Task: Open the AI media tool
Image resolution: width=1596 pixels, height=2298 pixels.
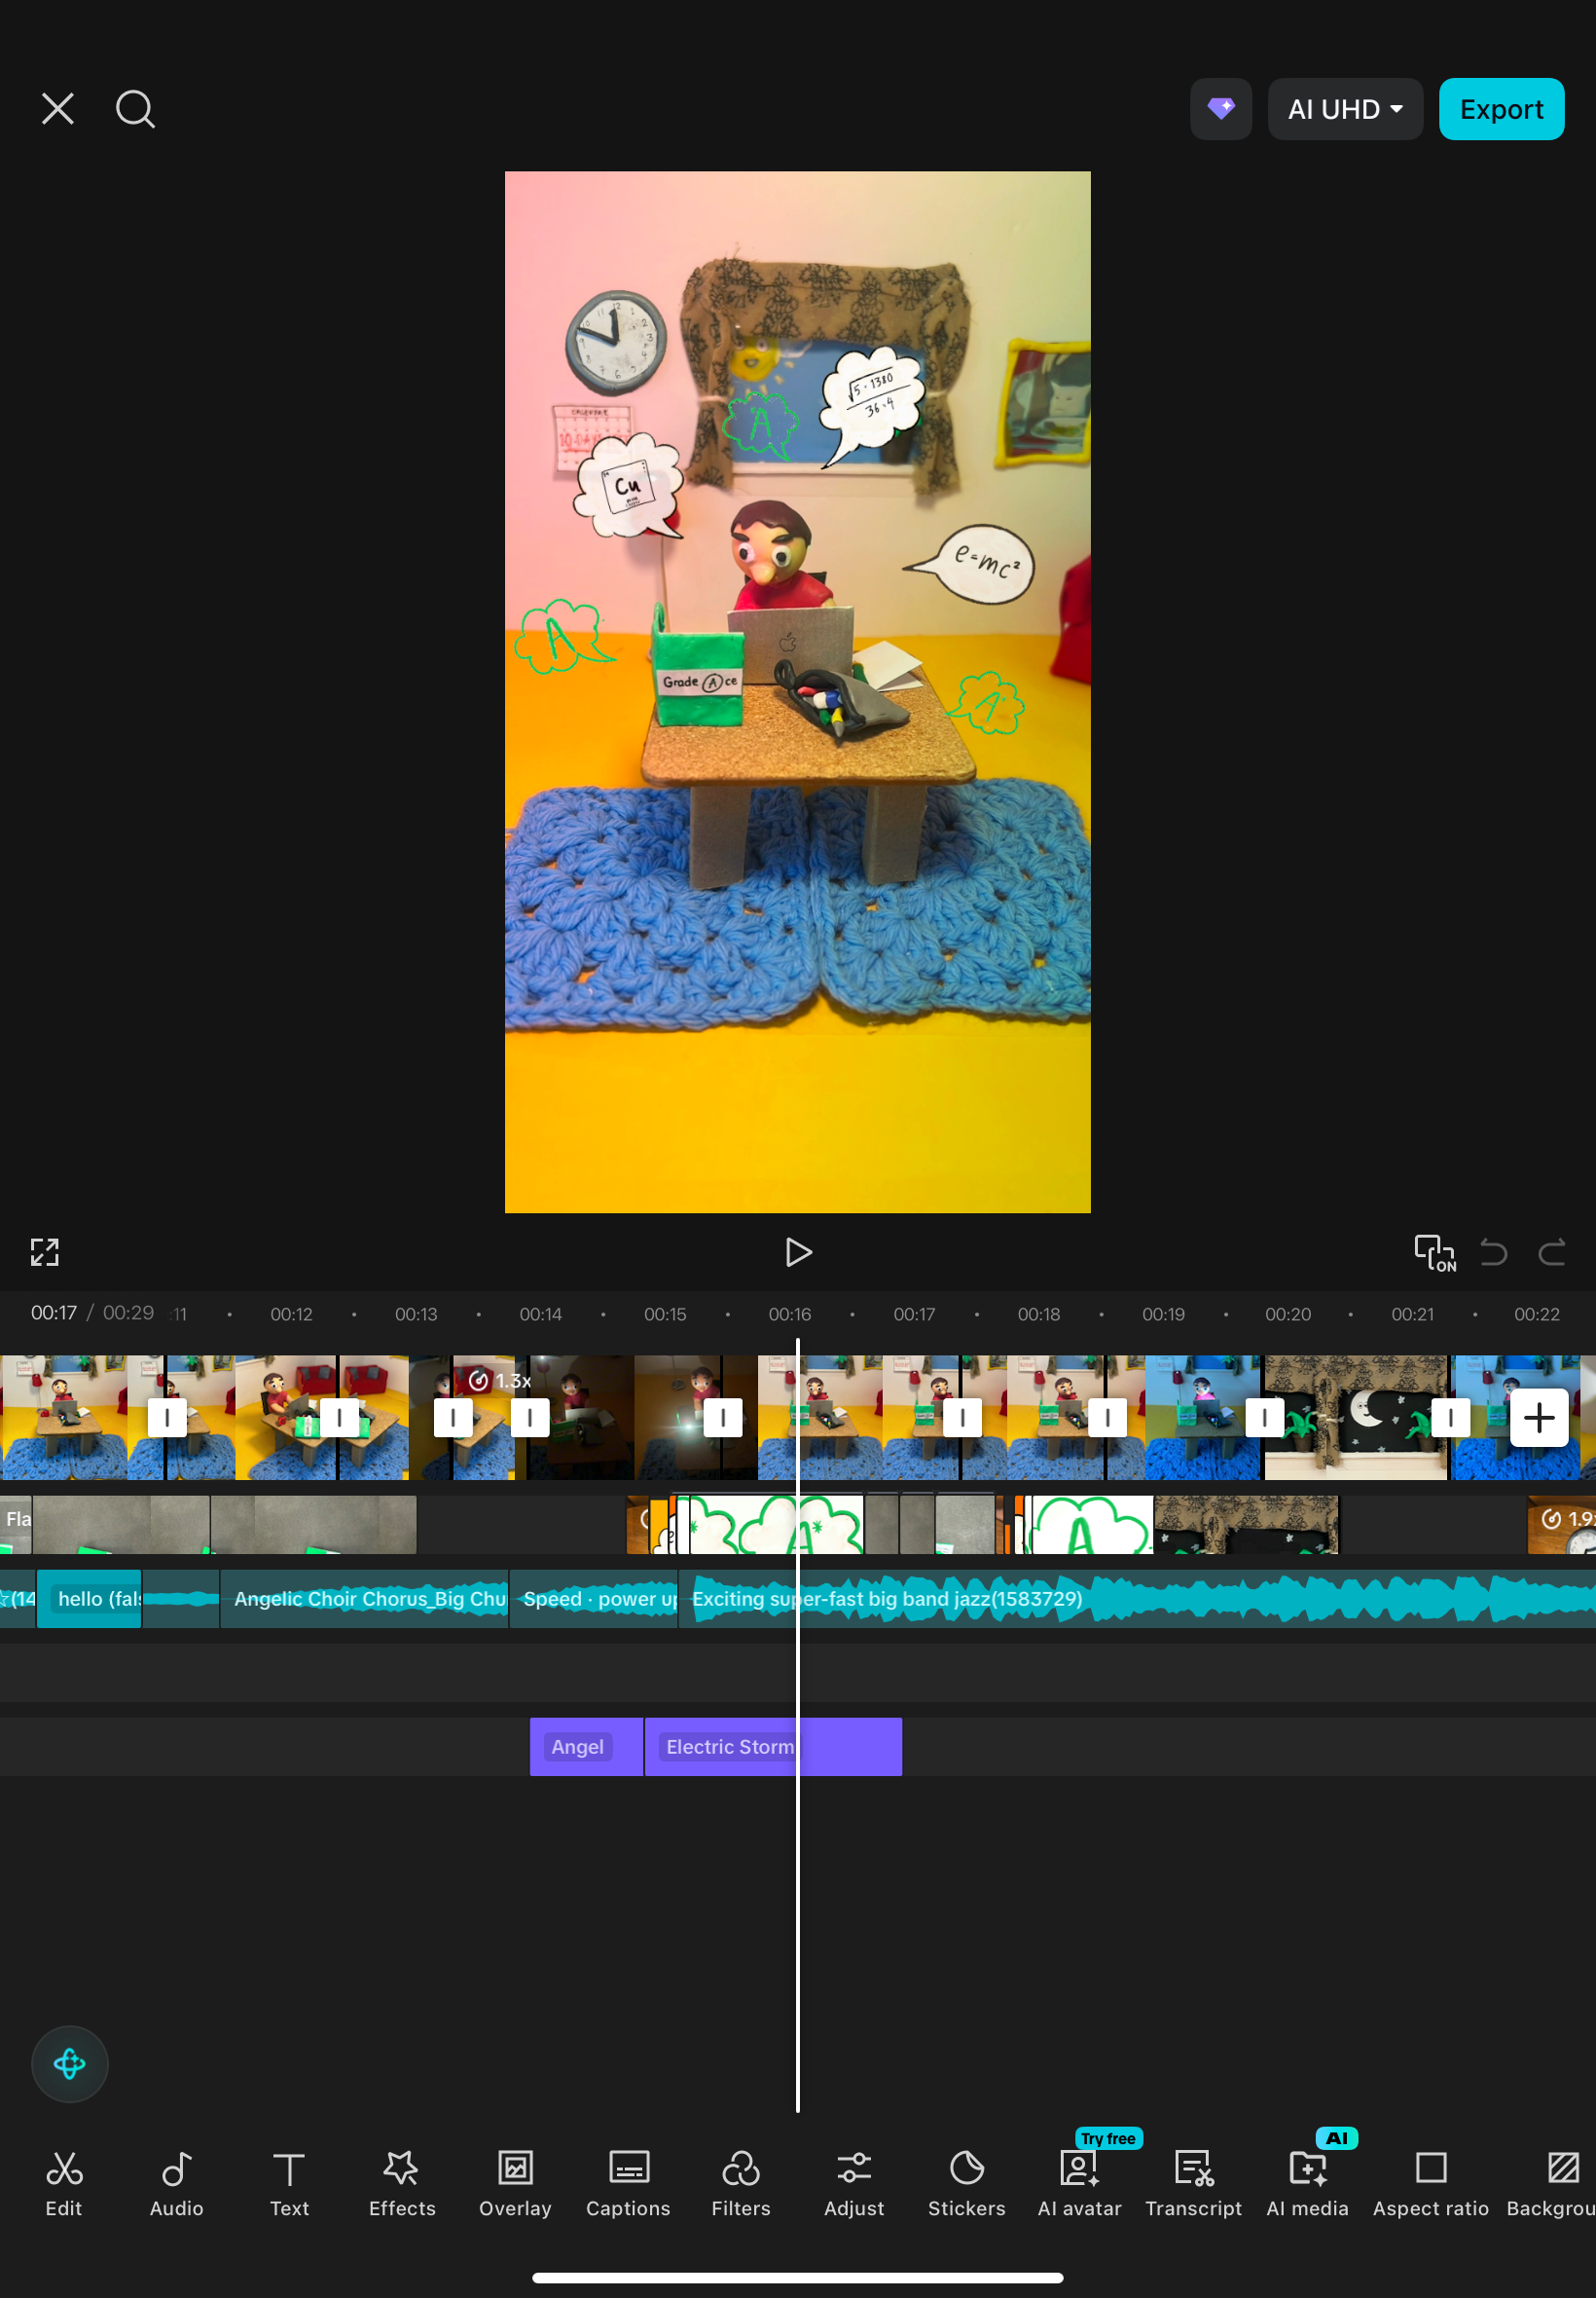Action: point(1307,2184)
